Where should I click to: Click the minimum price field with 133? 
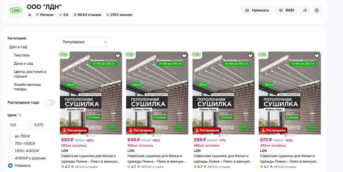pyautogui.click(x=19, y=125)
